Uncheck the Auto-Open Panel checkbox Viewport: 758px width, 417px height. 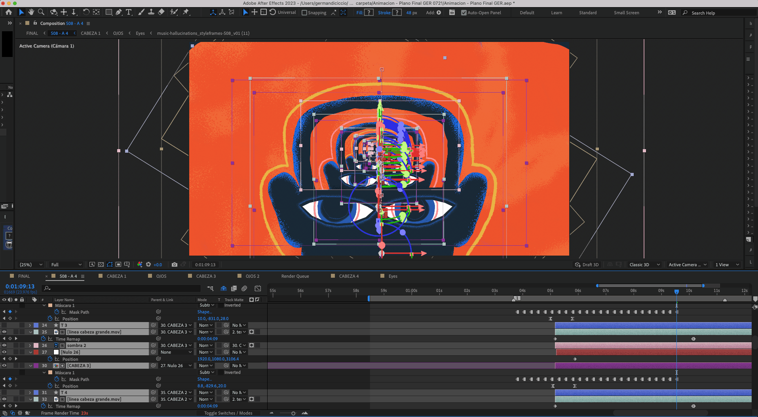[464, 13]
